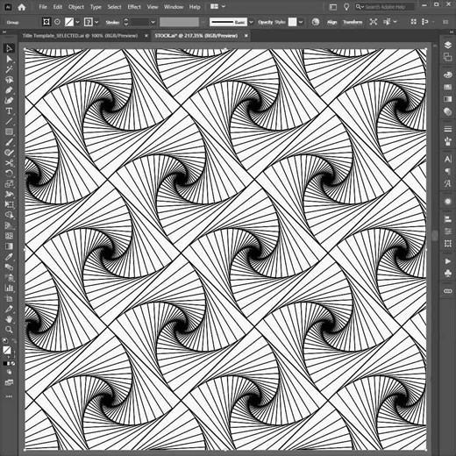The image size is (456, 456).
Task: Click the Isolate Selected Object icon
Action: click(x=374, y=22)
